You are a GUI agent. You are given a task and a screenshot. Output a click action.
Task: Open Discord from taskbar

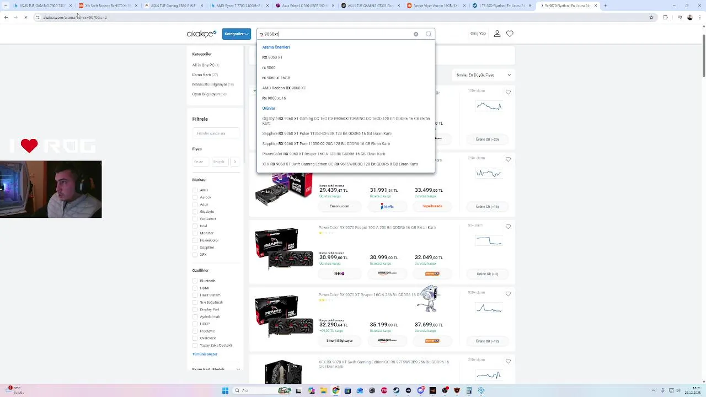pos(420,390)
